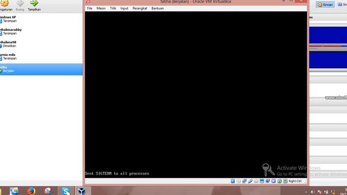
Task: Select the Windows XP virtual machine
Action: pyautogui.click(x=41, y=19)
